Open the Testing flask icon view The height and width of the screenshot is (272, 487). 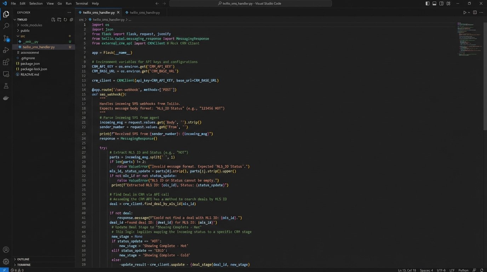[x=6, y=86]
